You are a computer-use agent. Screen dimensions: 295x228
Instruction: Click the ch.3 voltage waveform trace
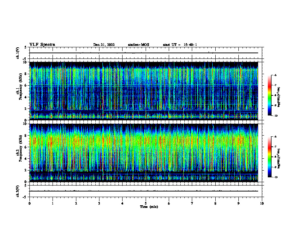144,191
